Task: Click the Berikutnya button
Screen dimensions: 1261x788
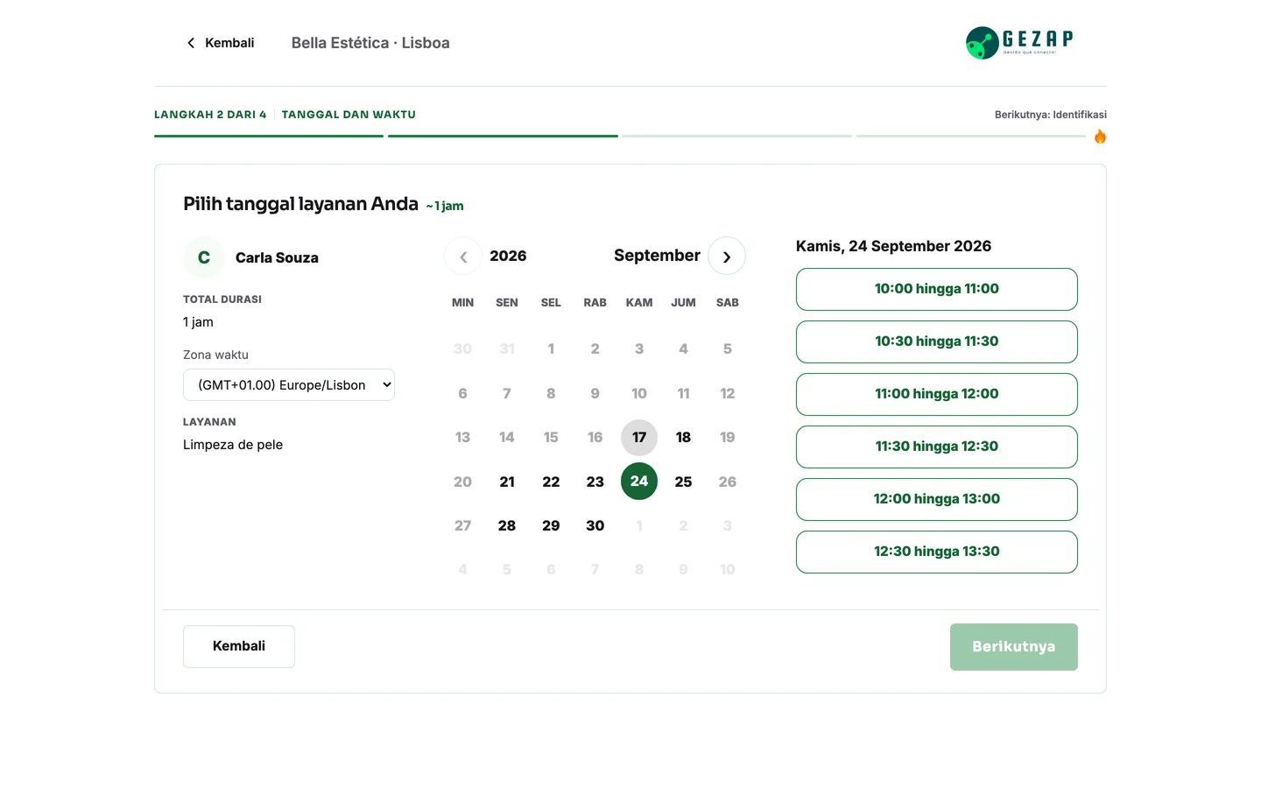Action: [x=1014, y=647]
